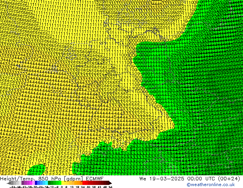This screenshot has width=243, height=188.
Task: Click the dark blue swatch in the temperature legend
Action: point(36,183)
